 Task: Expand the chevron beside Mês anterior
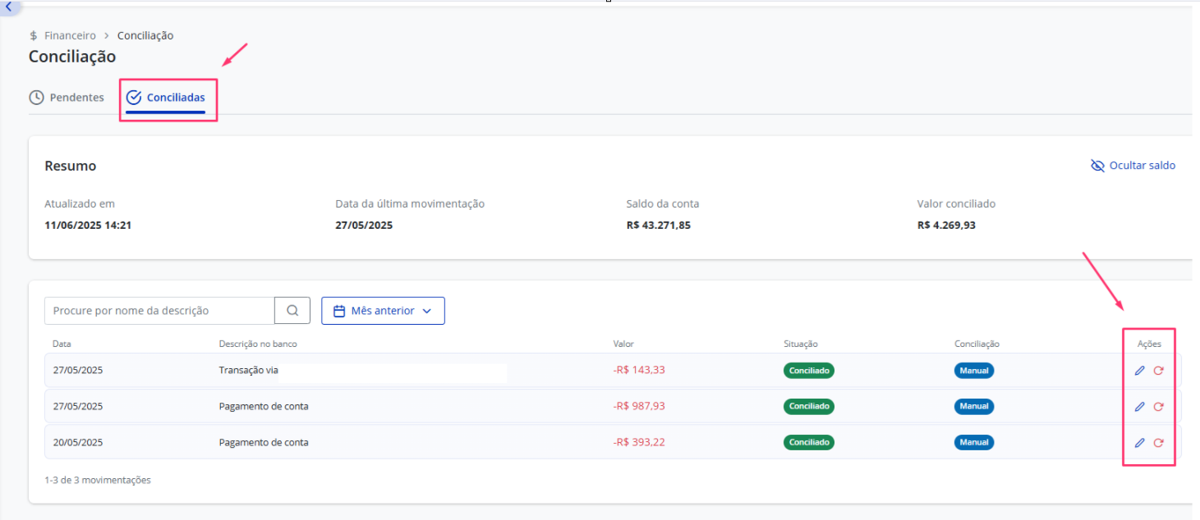point(425,312)
